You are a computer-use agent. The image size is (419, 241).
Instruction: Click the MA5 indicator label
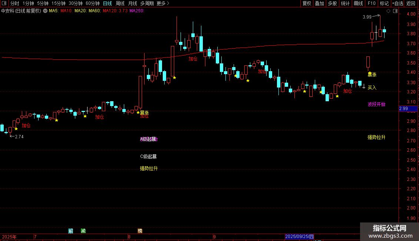pos(53,11)
